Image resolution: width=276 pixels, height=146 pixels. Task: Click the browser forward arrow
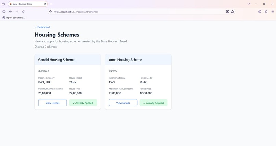(x=17, y=12)
